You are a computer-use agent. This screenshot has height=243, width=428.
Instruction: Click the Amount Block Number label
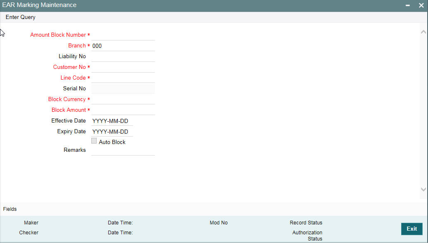pos(58,35)
